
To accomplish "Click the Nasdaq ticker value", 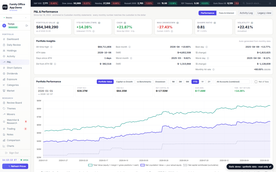I will pos(107,3).
